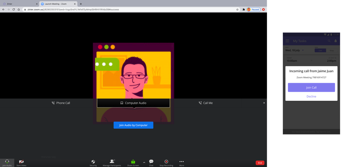The image size is (356, 167).
Task: Click the browser home icon
Action: click(x=19, y=10)
